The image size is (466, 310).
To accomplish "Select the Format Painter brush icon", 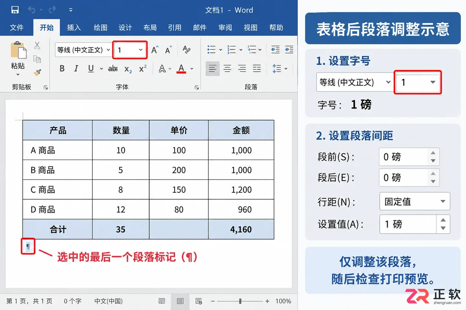I will click(38, 72).
